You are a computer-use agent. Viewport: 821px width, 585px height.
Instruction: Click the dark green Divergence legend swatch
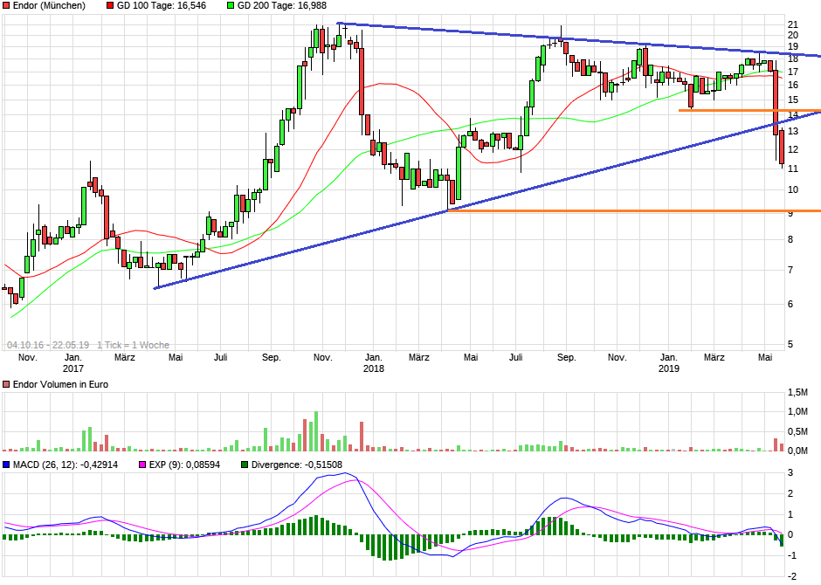tap(245, 465)
